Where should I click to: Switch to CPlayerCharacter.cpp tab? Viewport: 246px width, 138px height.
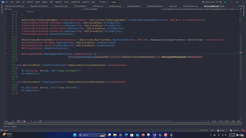click(191, 6)
